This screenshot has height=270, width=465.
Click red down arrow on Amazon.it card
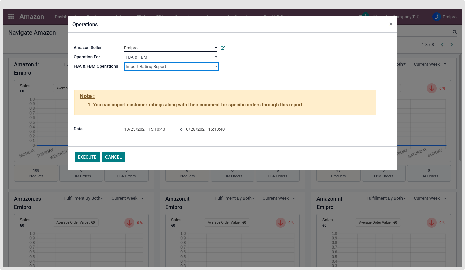tap(281, 222)
